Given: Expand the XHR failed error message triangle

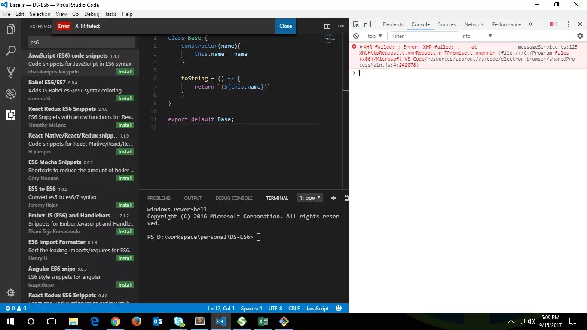Looking at the screenshot, I should click(x=361, y=47).
